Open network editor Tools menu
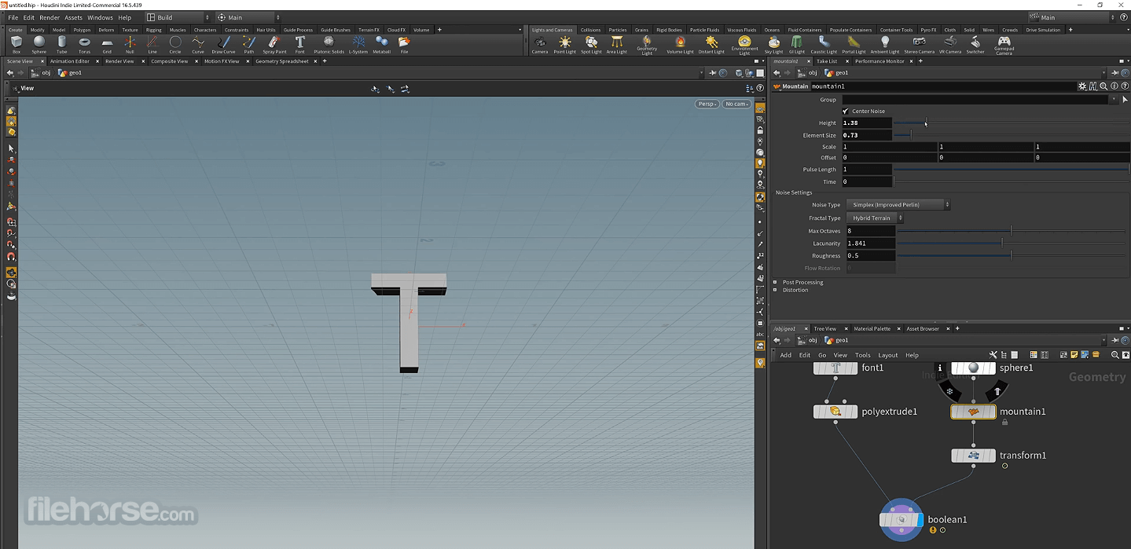Screen dimensions: 1131x549 coord(862,355)
